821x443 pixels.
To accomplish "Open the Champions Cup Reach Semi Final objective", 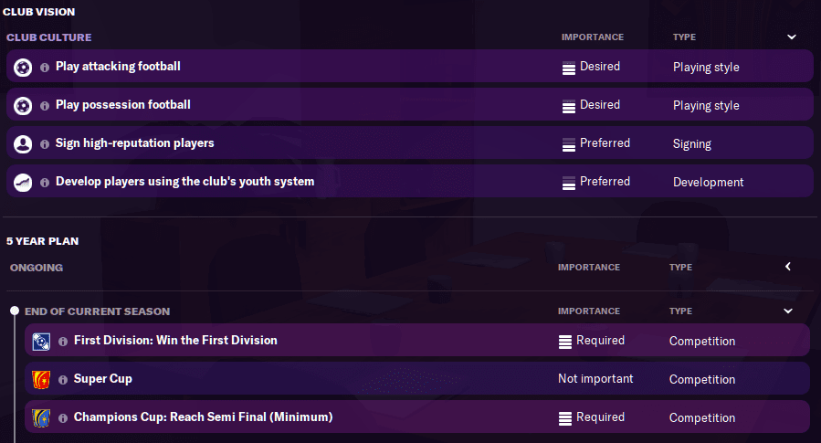I will pos(203,417).
